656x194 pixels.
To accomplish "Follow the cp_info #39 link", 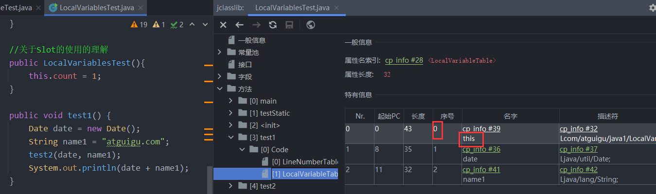I will point(481,129).
